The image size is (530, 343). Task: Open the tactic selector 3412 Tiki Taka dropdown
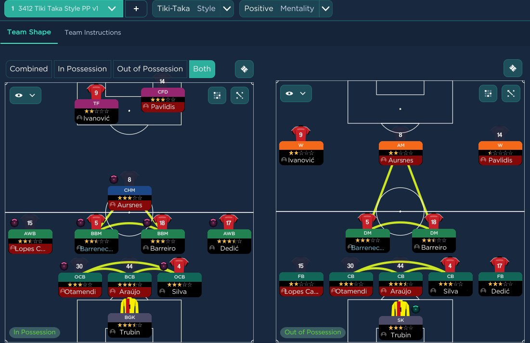[x=64, y=9]
